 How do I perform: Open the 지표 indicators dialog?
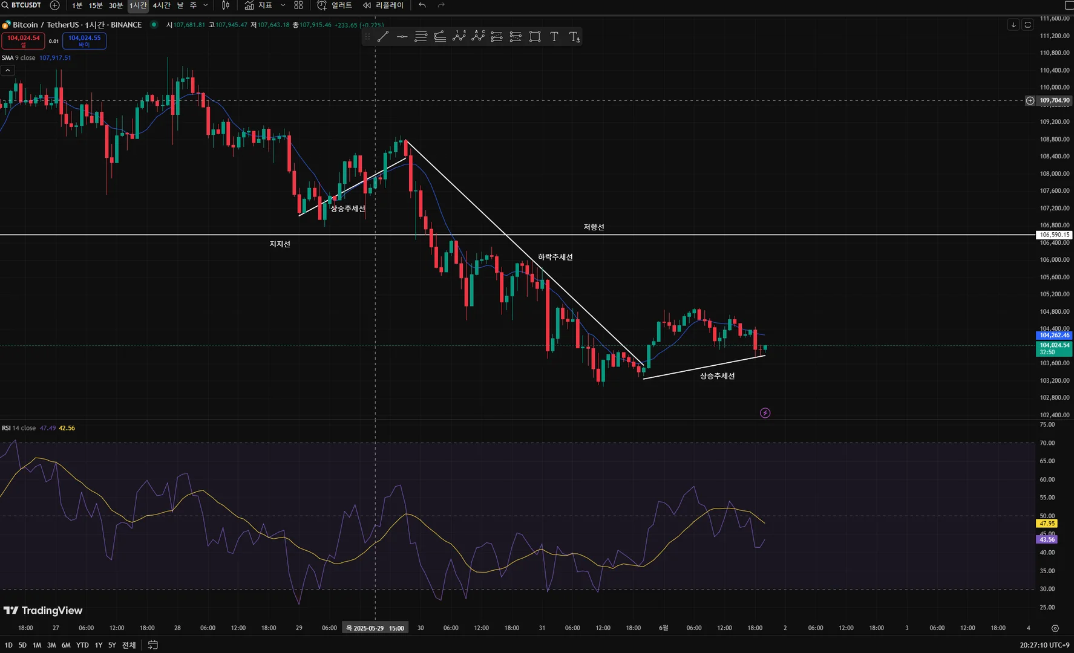click(258, 5)
